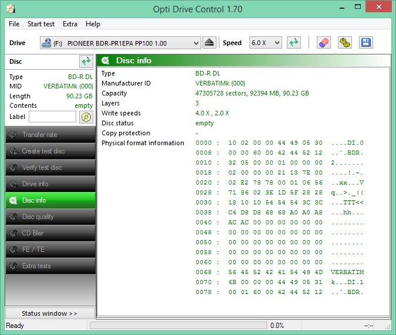Viewport: 396px width, 335px height.
Task: Select Disc quality in the sidebar
Action: click(x=50, y=217)
